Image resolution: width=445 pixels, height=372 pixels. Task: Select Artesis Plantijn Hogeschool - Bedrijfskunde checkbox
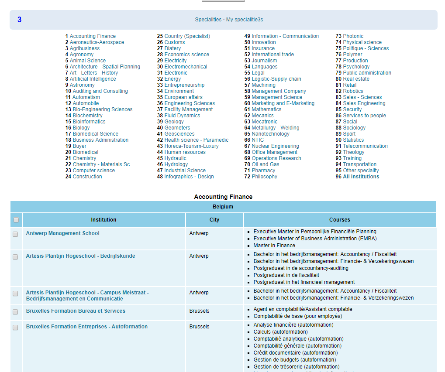point(15,257)
